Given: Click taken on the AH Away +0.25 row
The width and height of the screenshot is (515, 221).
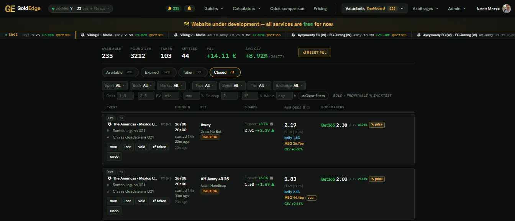Looking at the screenshot, I should 159,201.
